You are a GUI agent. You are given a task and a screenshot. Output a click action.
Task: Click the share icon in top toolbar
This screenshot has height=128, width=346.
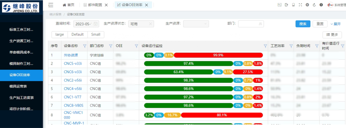click(x=280, y=5)
